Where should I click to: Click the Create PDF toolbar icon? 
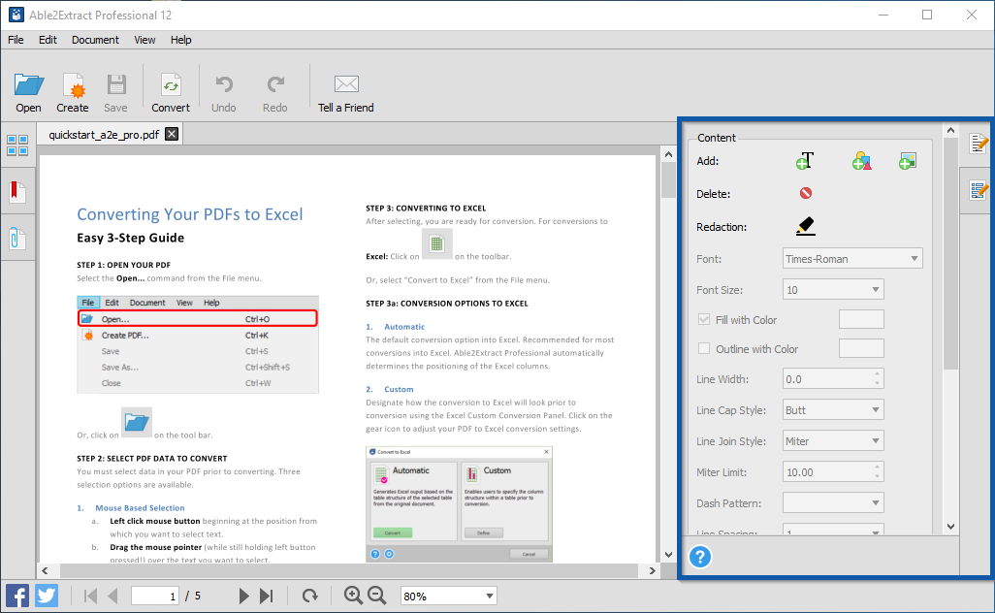(x=73, y=85)
